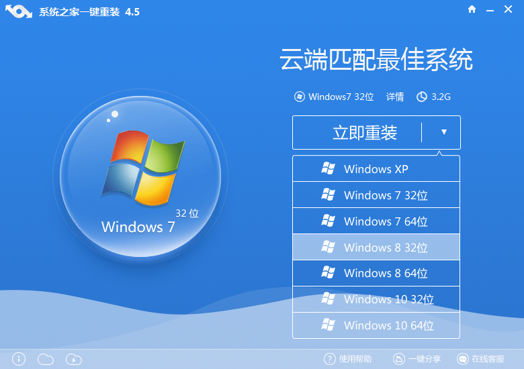Open the cloud icon in bottom bar
Image resolution: width=524 pixels, height=369 pixels.
coord(46,359)
